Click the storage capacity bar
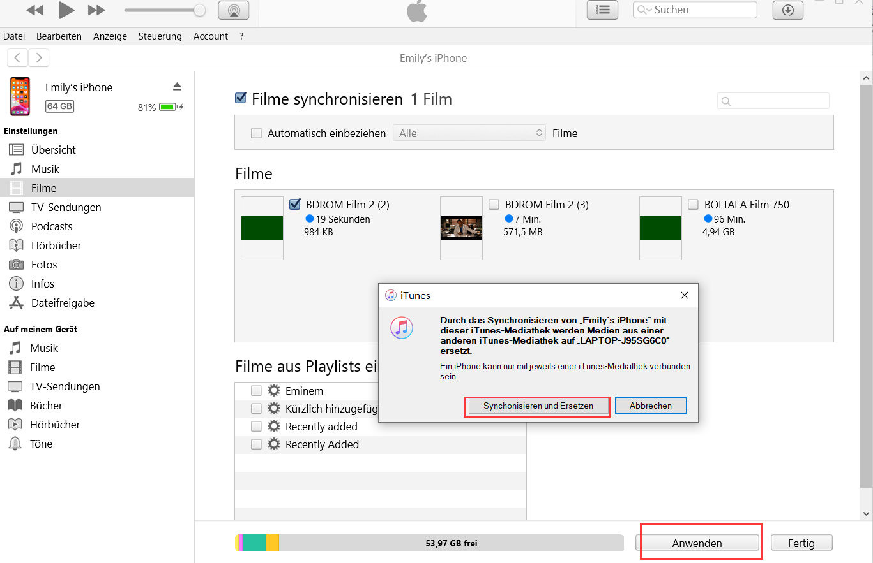Viewport: 873px width, 563px height. point(429,543)
